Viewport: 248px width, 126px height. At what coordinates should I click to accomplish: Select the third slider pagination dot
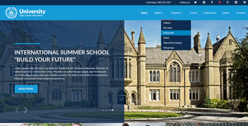pos(109,110)
